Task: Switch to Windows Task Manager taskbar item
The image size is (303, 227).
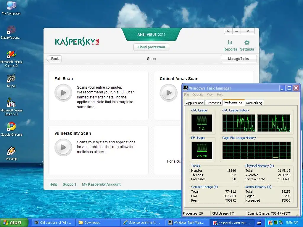Action: 187,223
